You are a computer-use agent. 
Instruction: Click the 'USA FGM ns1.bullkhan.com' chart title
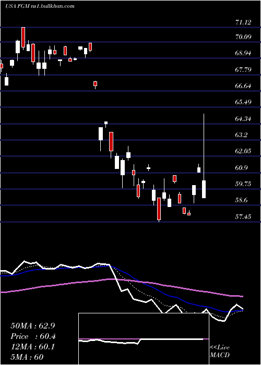point(40,6)
